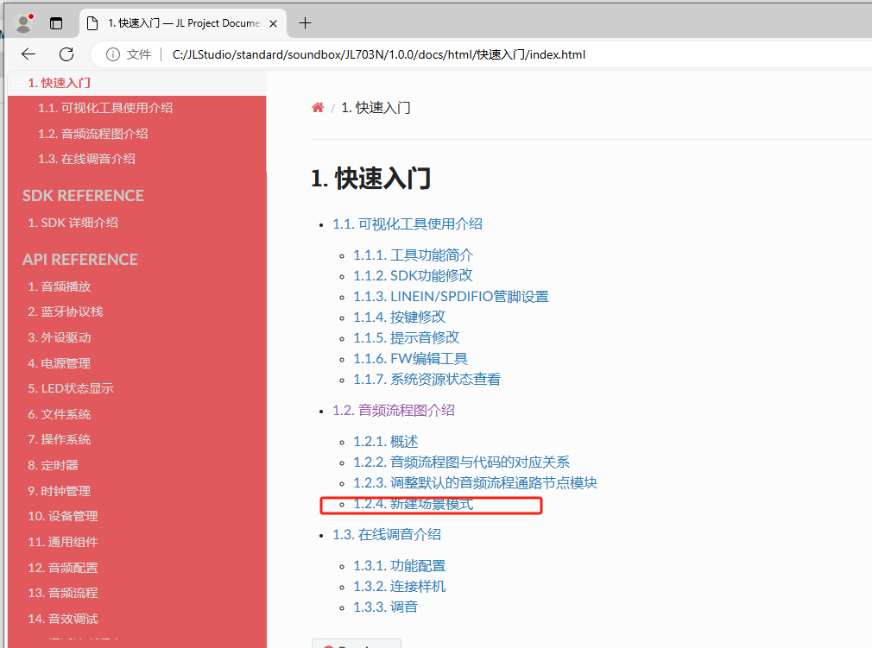Open the tab actions menu icon
Screen dimensions: 872x648
(56, 23)
